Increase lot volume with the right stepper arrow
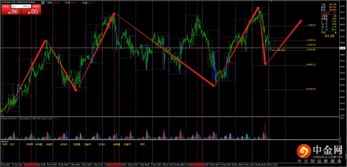 click(29, 6)
